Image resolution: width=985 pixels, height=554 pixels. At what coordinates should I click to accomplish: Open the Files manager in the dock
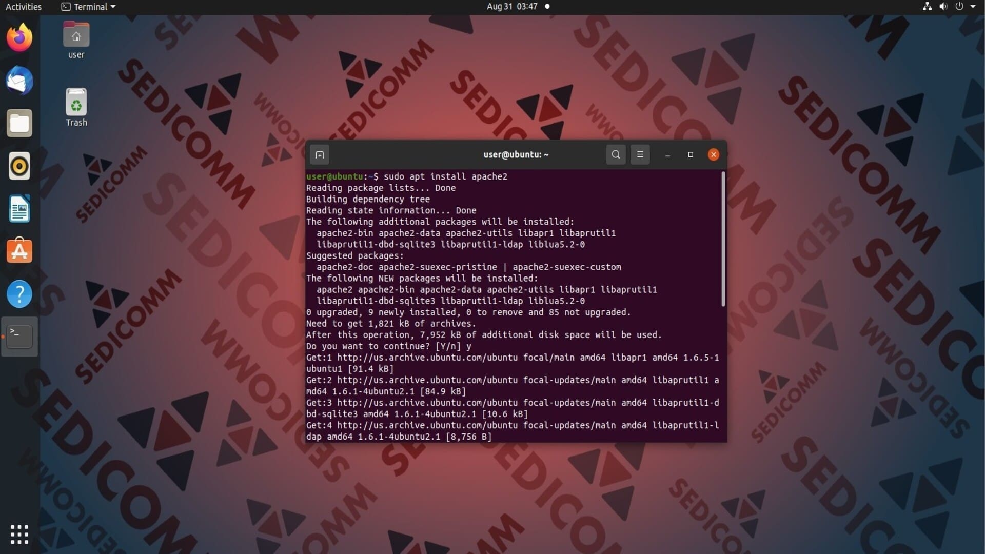tap(19, 123)
